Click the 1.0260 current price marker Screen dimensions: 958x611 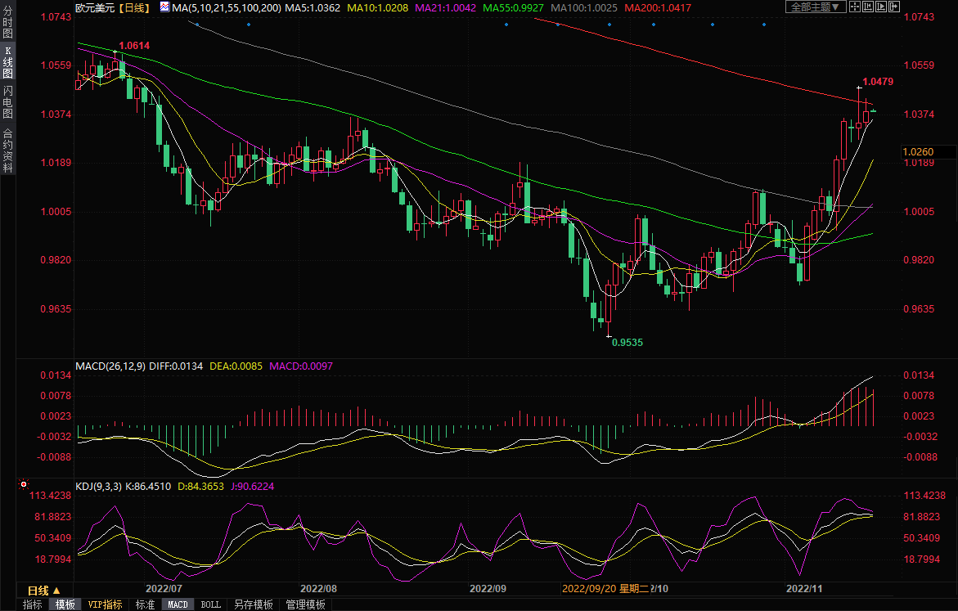(x=917, y=151)
